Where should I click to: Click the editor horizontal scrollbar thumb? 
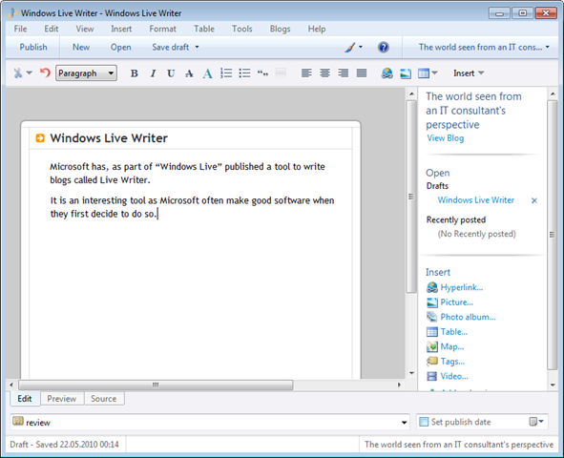click(x=156, y=385)
